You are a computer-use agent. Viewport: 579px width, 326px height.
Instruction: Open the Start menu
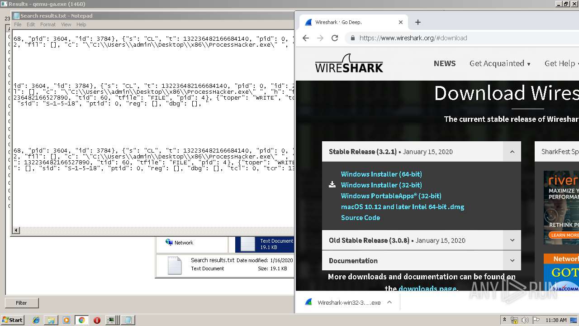13,320
